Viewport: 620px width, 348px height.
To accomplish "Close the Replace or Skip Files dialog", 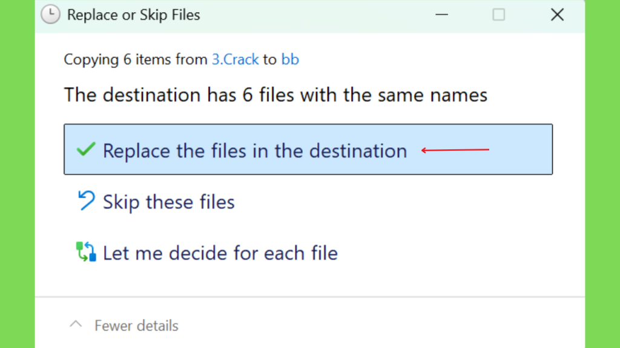I will (557, 15).
